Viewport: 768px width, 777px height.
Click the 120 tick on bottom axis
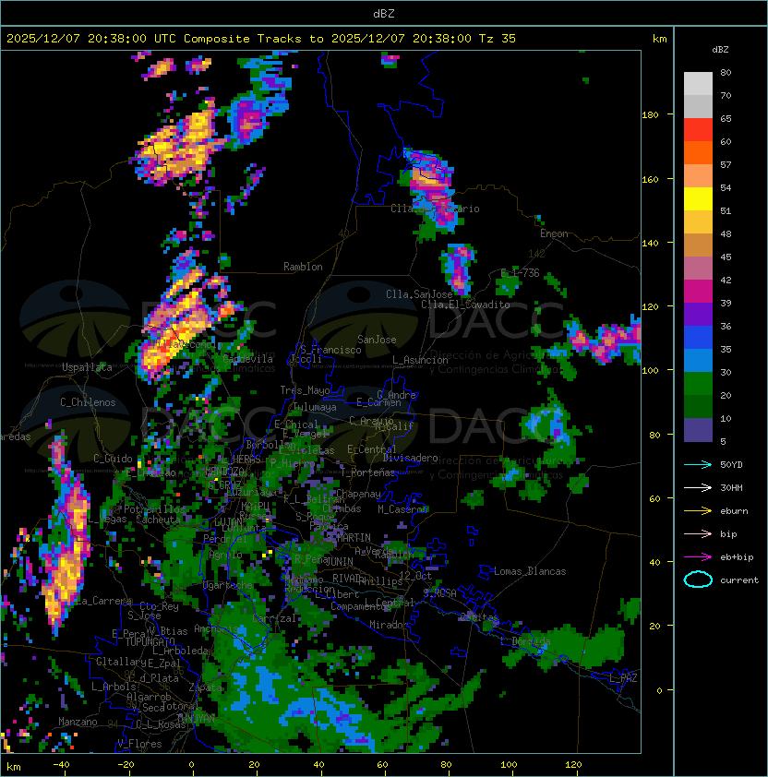tap(573, 765)
